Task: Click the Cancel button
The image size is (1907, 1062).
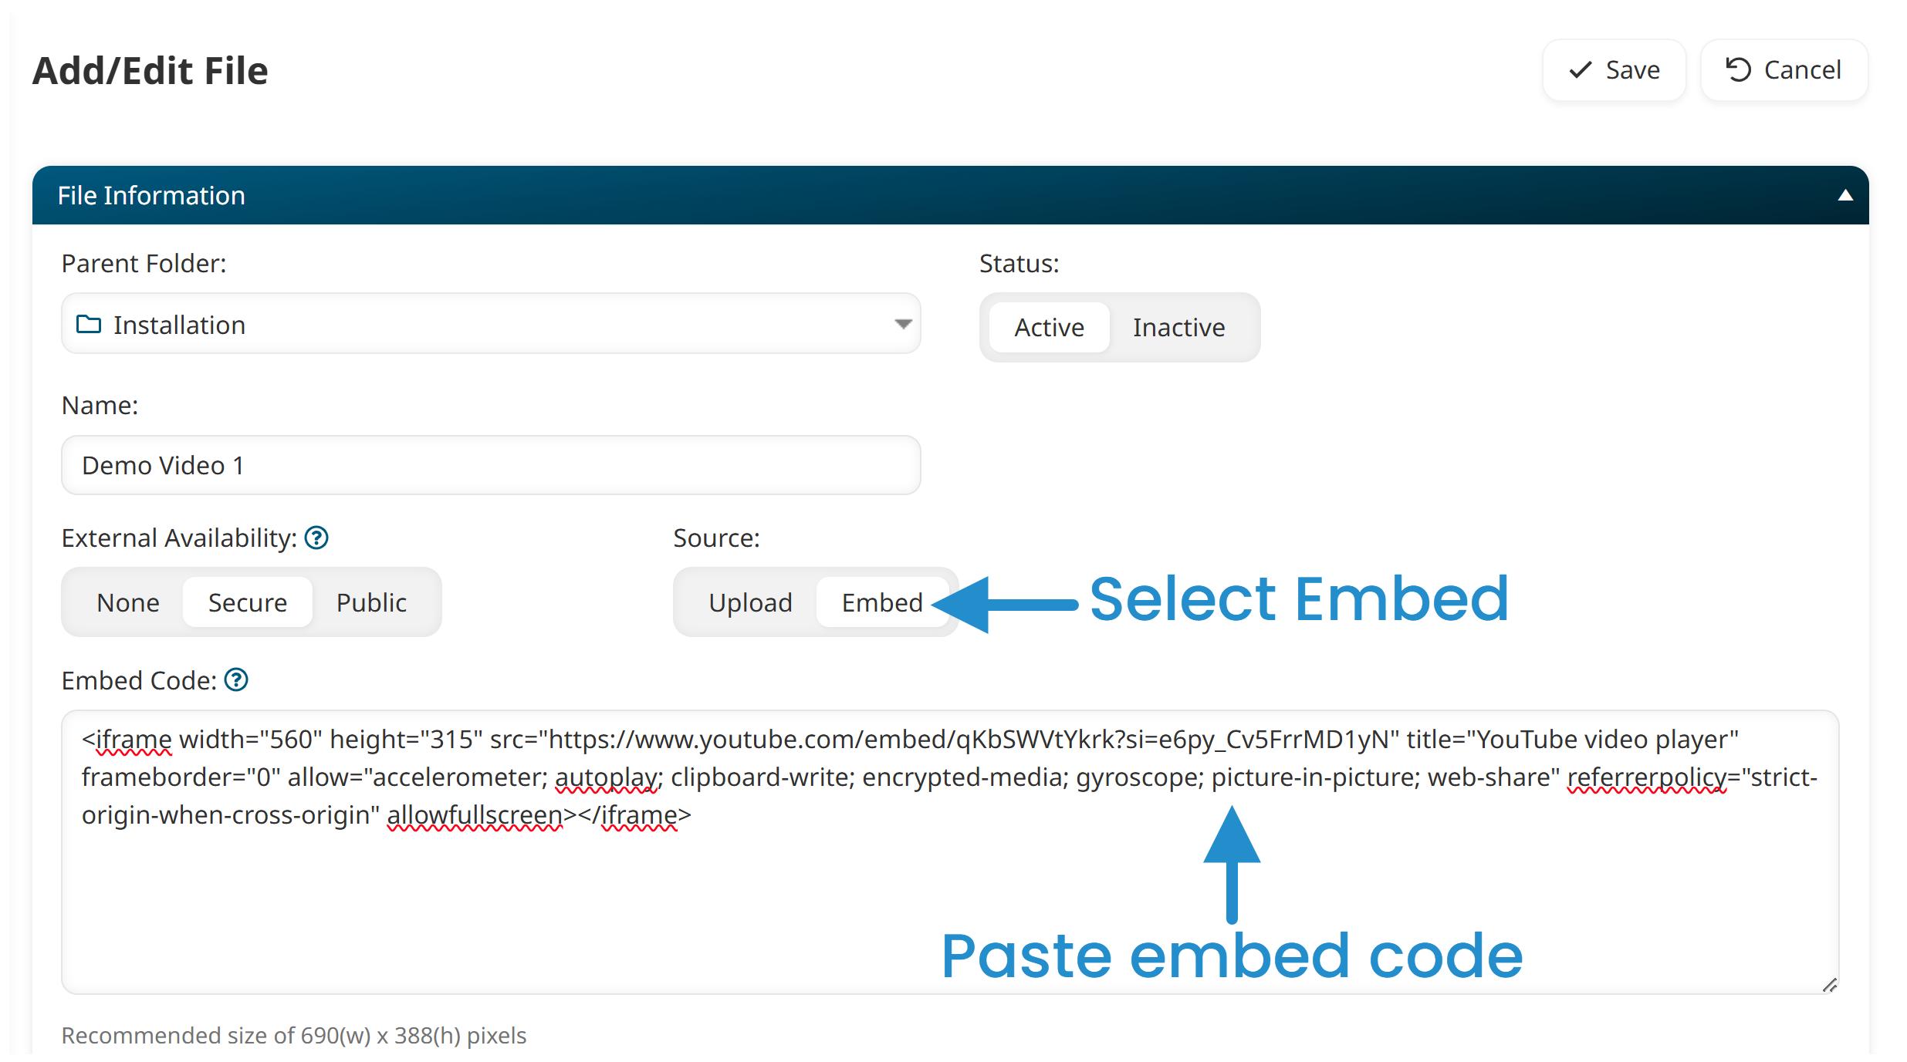Action: [x=1784, y=70]
